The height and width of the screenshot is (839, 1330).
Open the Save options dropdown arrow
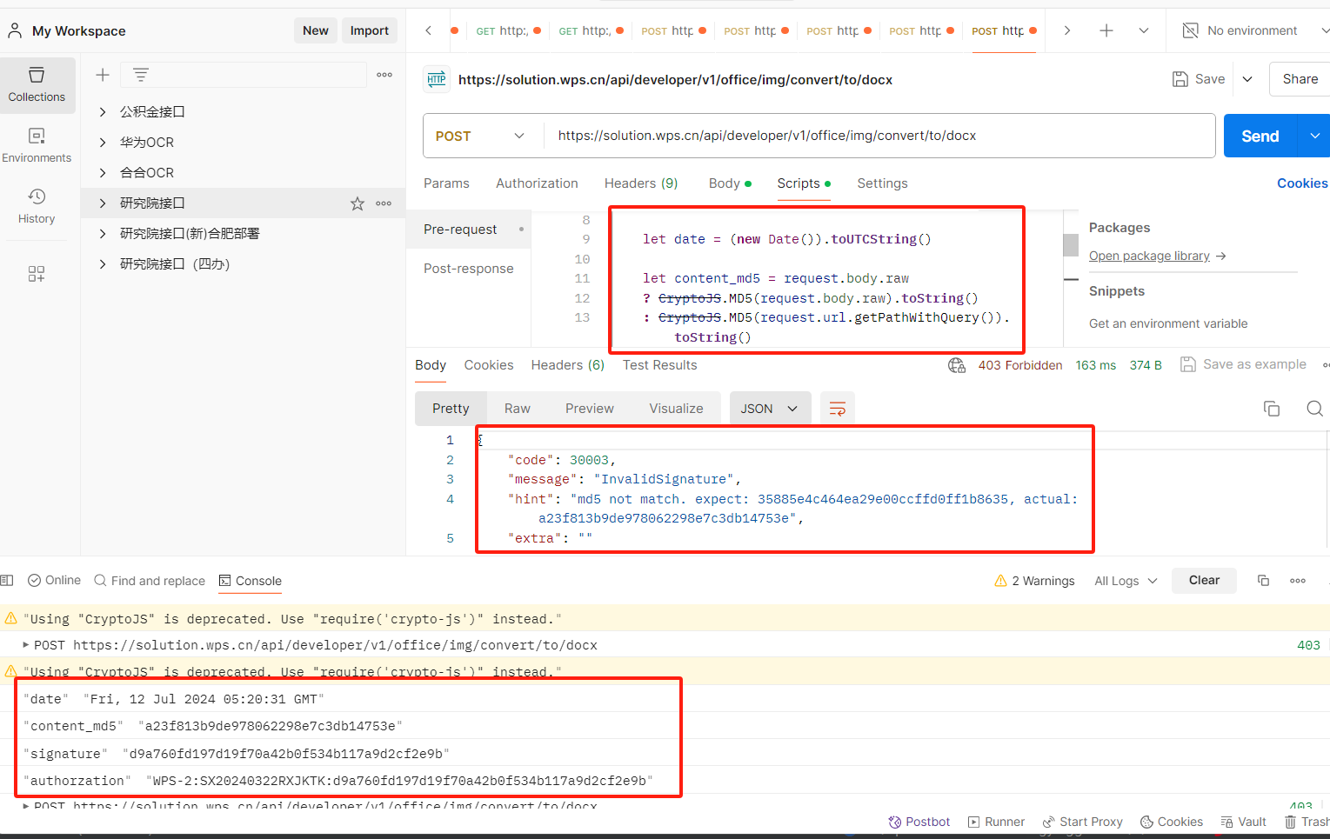pyautogui.click(x=1247, y=79)
